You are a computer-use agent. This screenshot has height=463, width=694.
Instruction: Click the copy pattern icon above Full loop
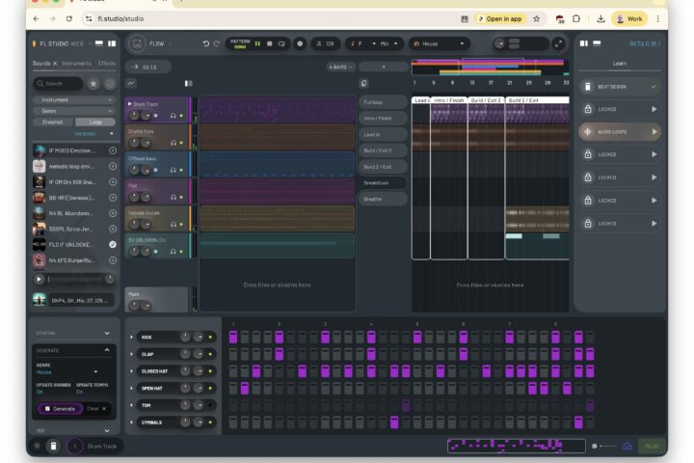(363, 83)
